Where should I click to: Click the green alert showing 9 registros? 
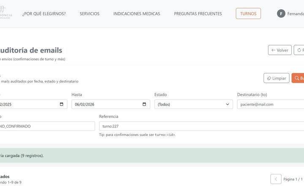[x=152, y=155]
